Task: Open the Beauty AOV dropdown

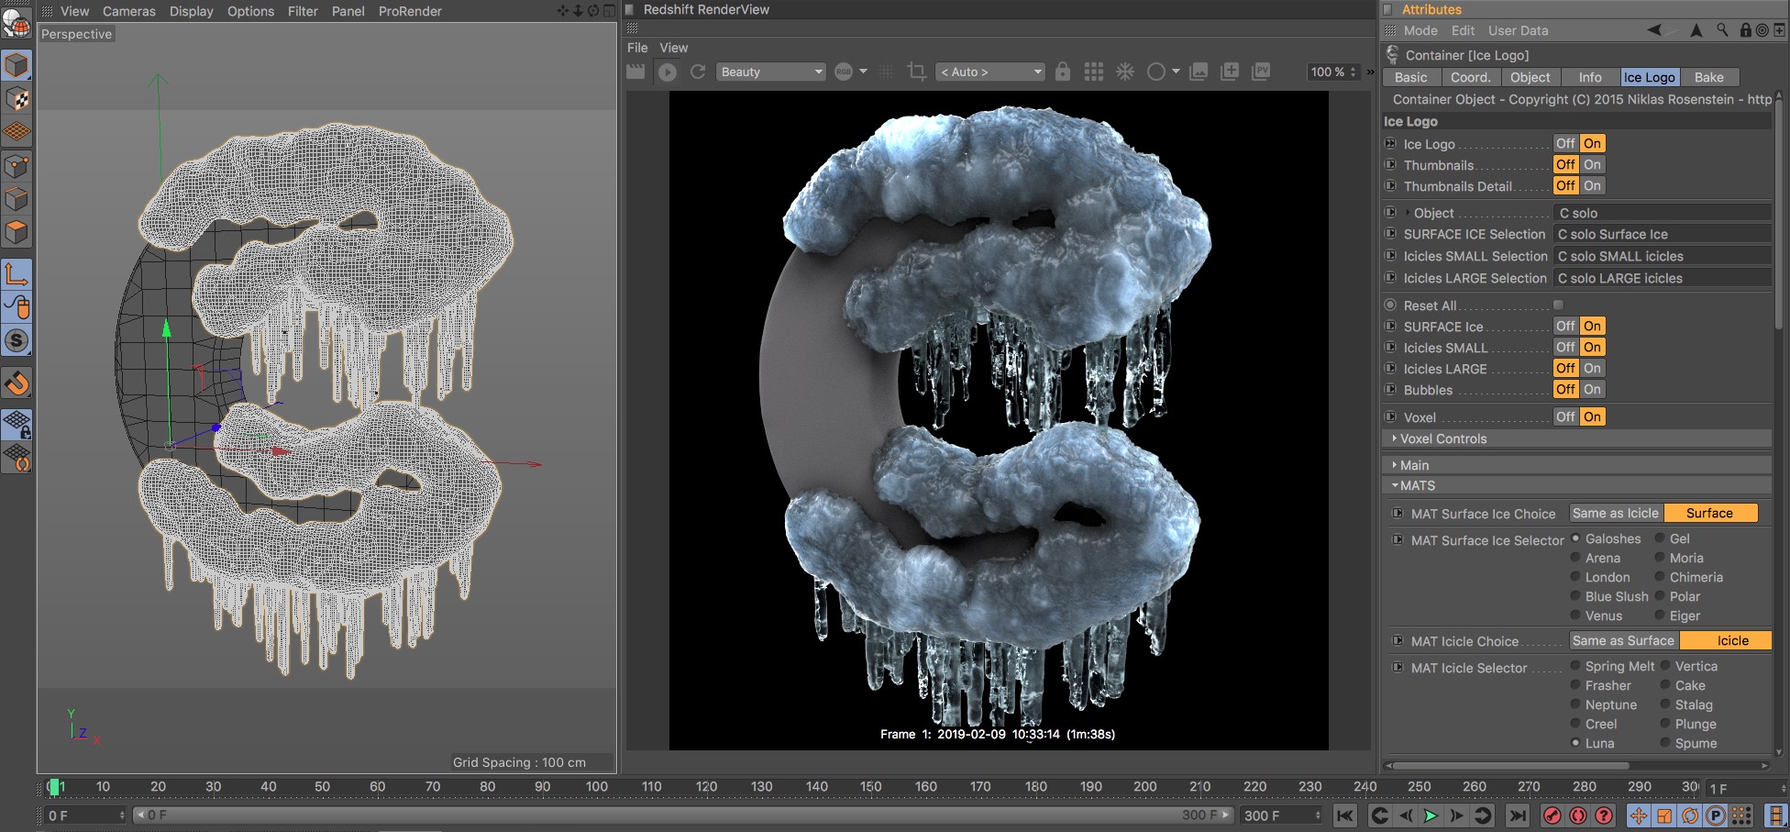Action: tap(770, 72)
